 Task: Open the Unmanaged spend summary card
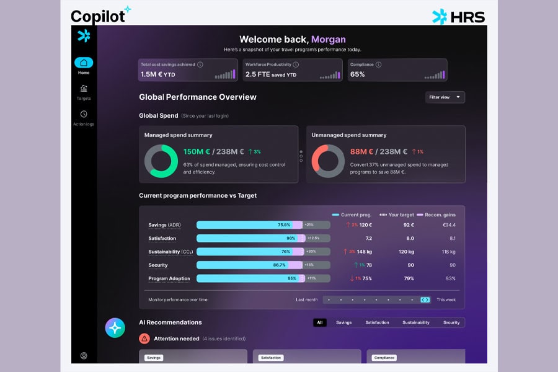(385, 154)
